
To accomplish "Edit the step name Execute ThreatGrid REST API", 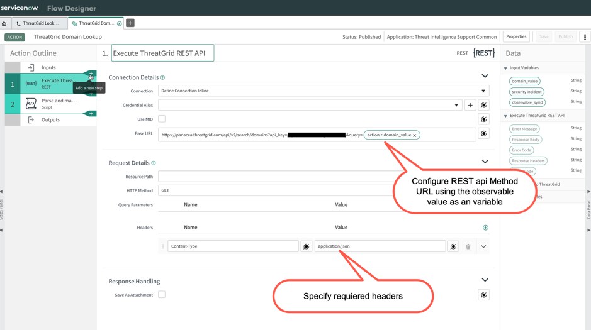I will (x=162, y=53).
